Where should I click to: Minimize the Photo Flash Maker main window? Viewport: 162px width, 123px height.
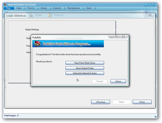tap(146, 5)
